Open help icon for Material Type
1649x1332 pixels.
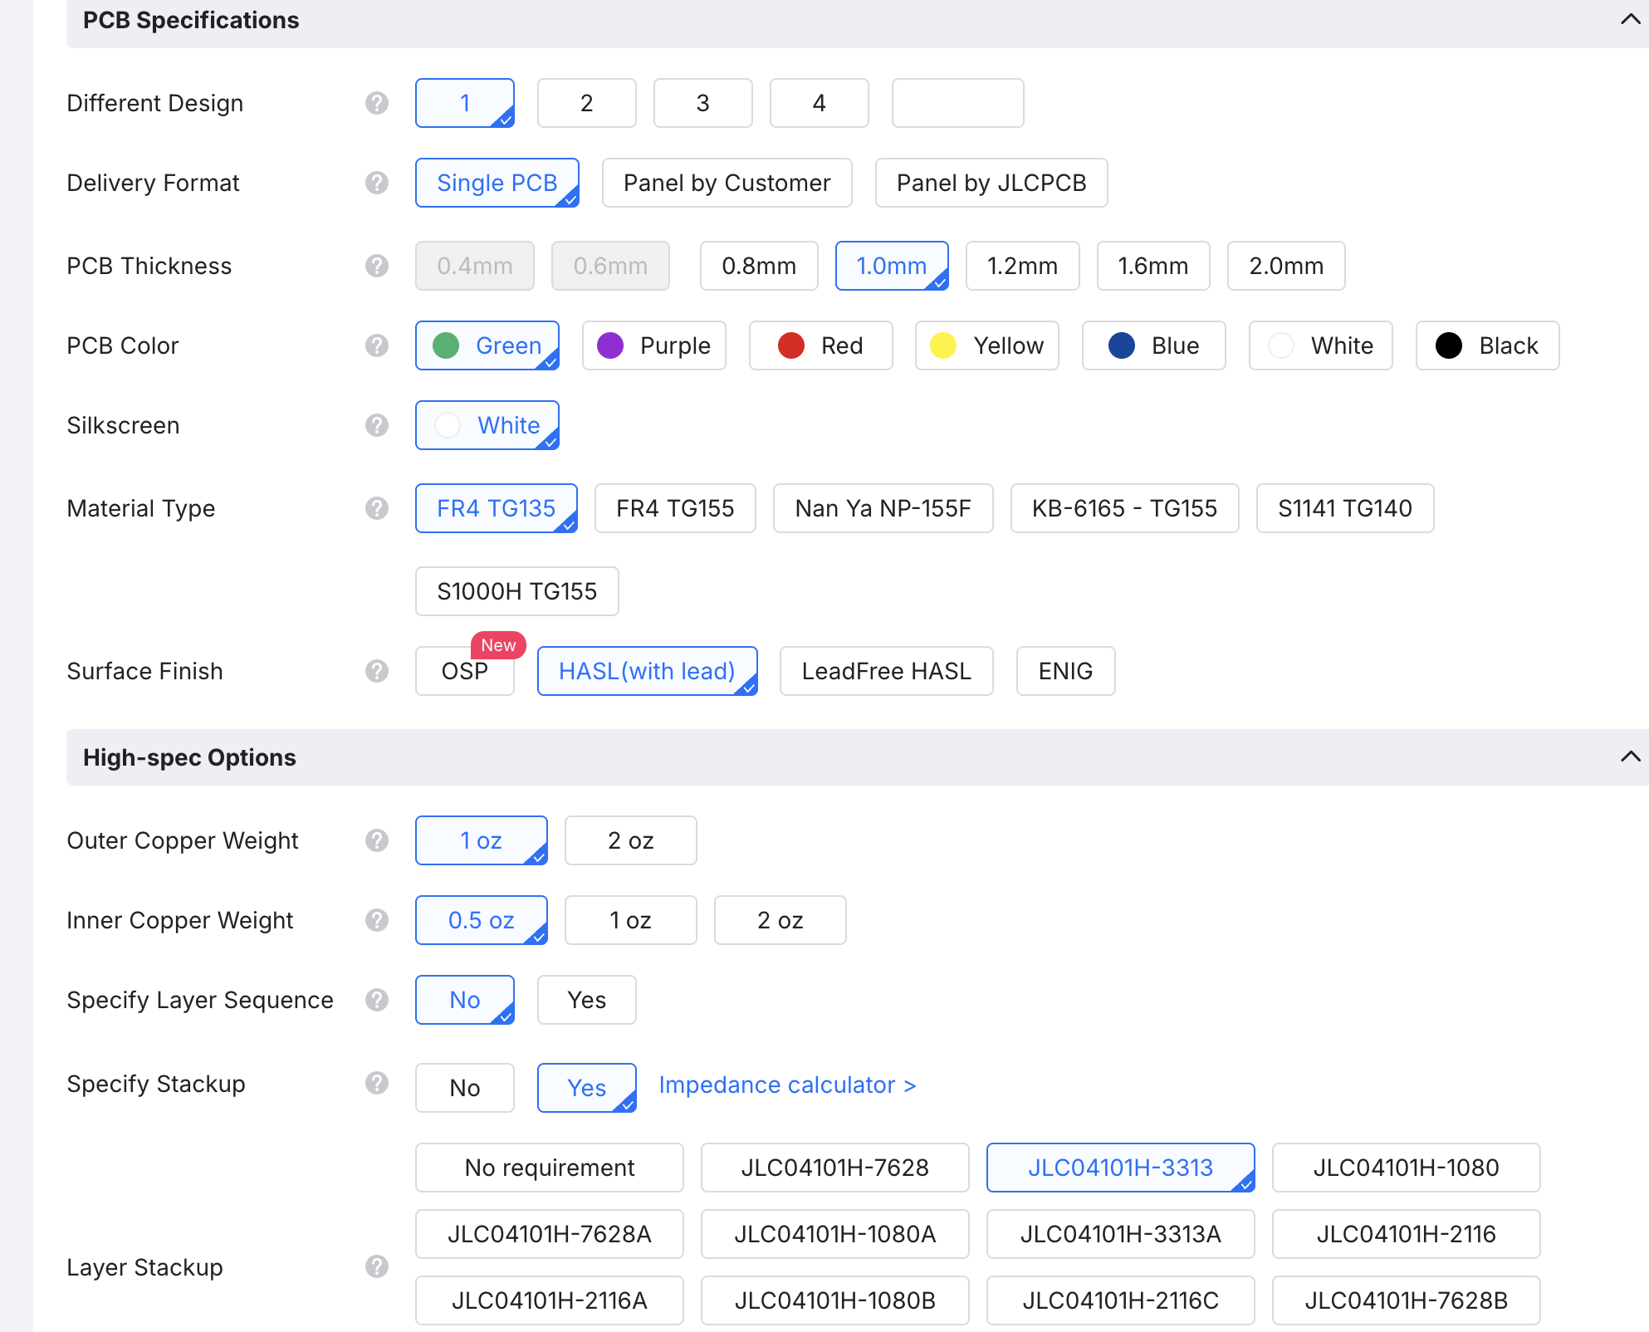click(377, 508)
